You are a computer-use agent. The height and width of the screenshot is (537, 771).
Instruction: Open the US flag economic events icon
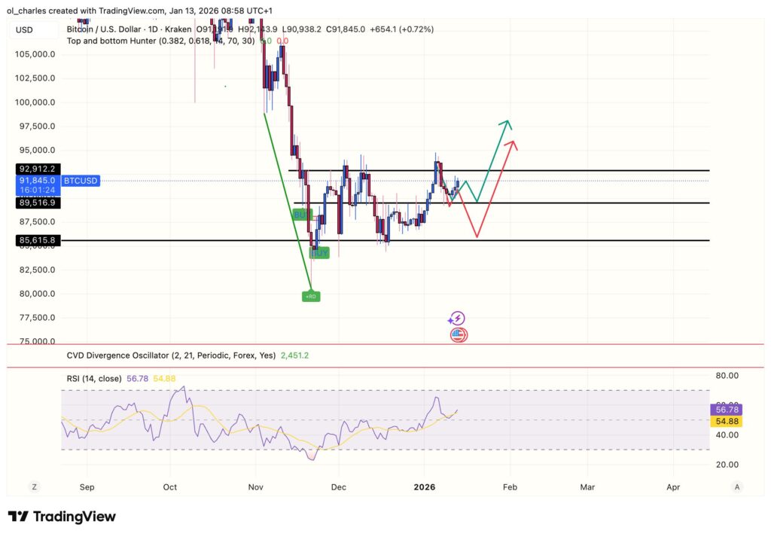pyautogui.click(x=459, y=335)
